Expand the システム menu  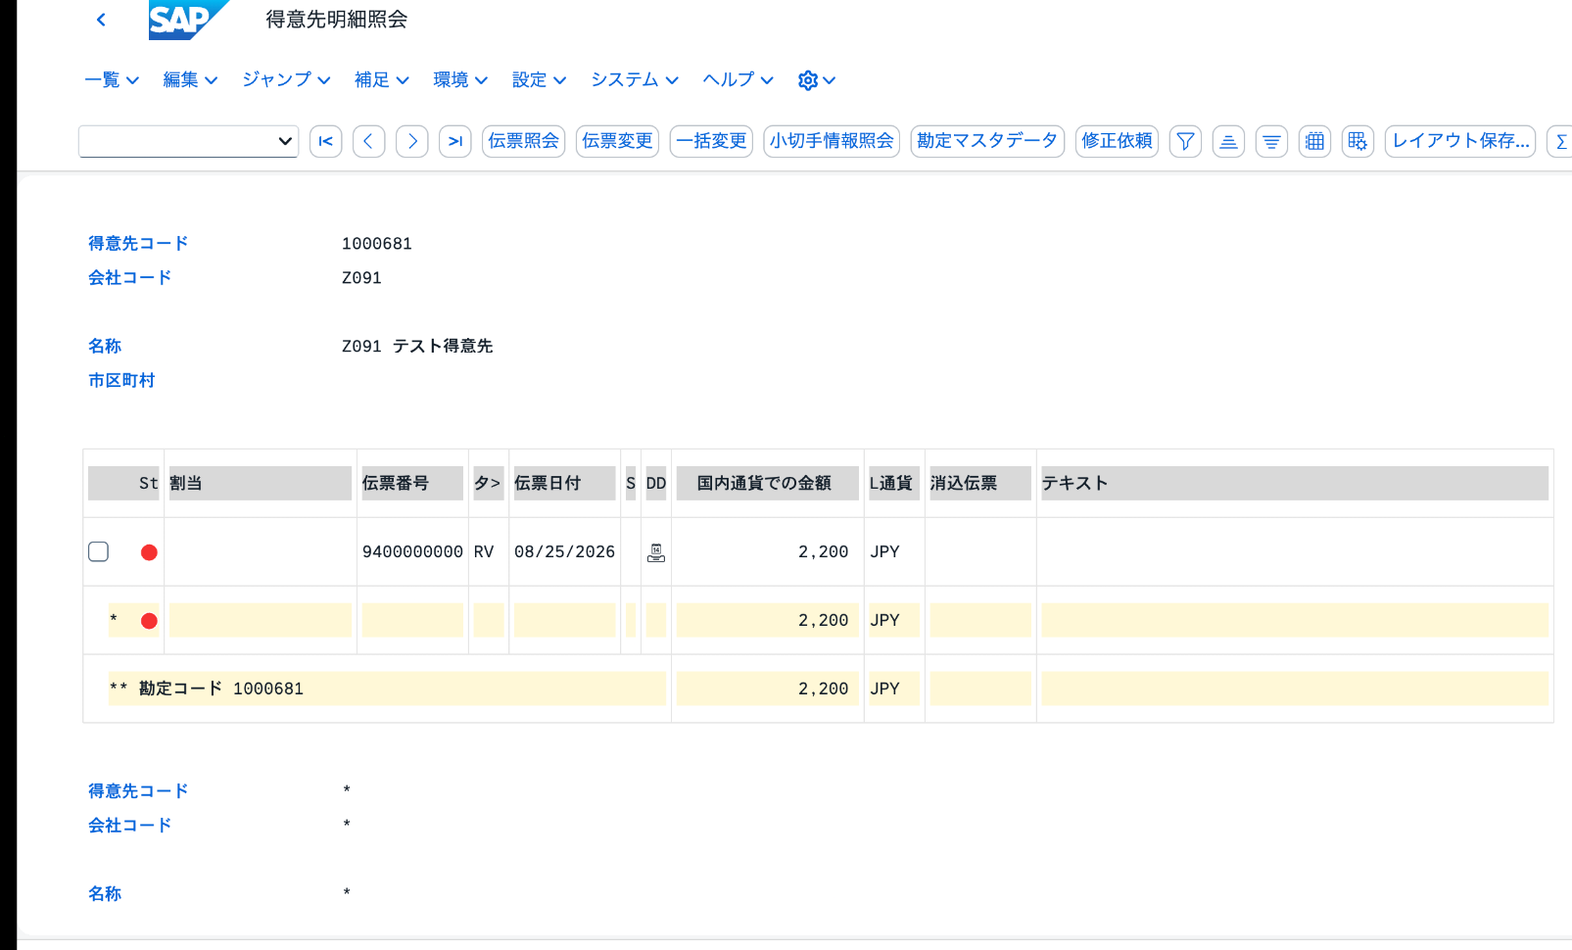point(635,80)
